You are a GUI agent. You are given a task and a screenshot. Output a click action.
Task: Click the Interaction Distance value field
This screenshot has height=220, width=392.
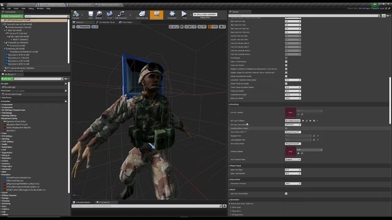pyautogui.click(x=293, y=183)
